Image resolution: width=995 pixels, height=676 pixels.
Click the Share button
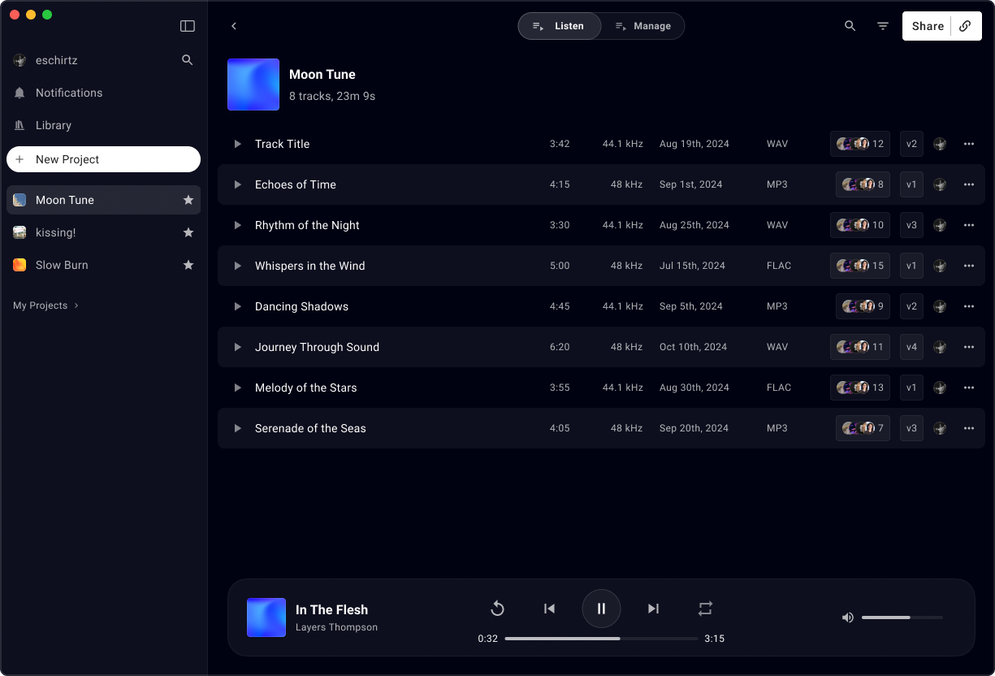(927, 26)
